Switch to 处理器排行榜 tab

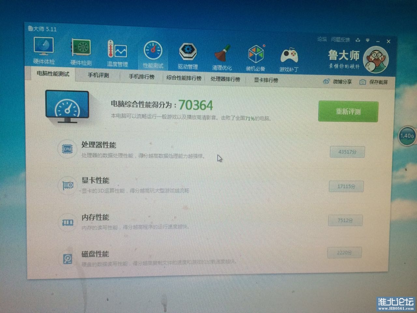pyautogui.click(x=225, y=79)
